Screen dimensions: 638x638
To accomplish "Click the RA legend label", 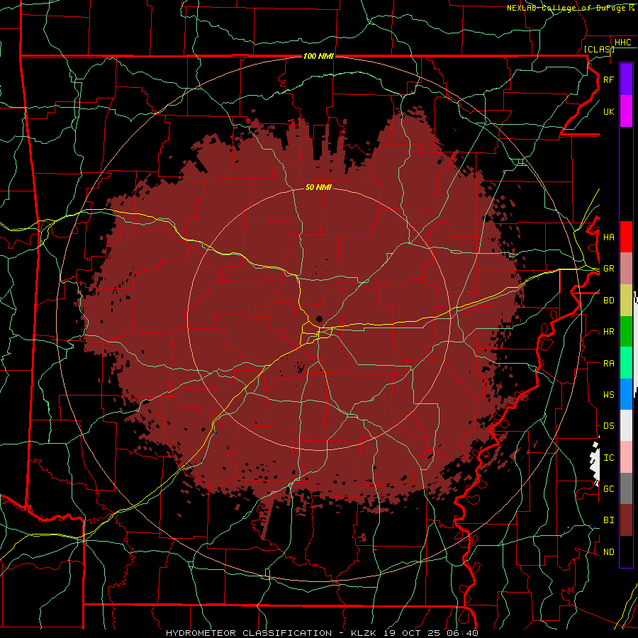I will tap(608, 364).
